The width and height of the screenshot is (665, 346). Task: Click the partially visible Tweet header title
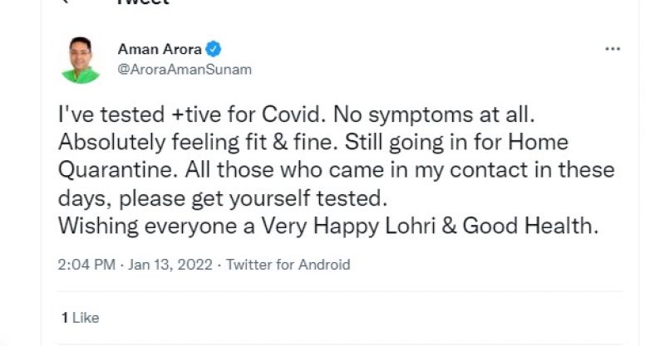coord(143,3)
